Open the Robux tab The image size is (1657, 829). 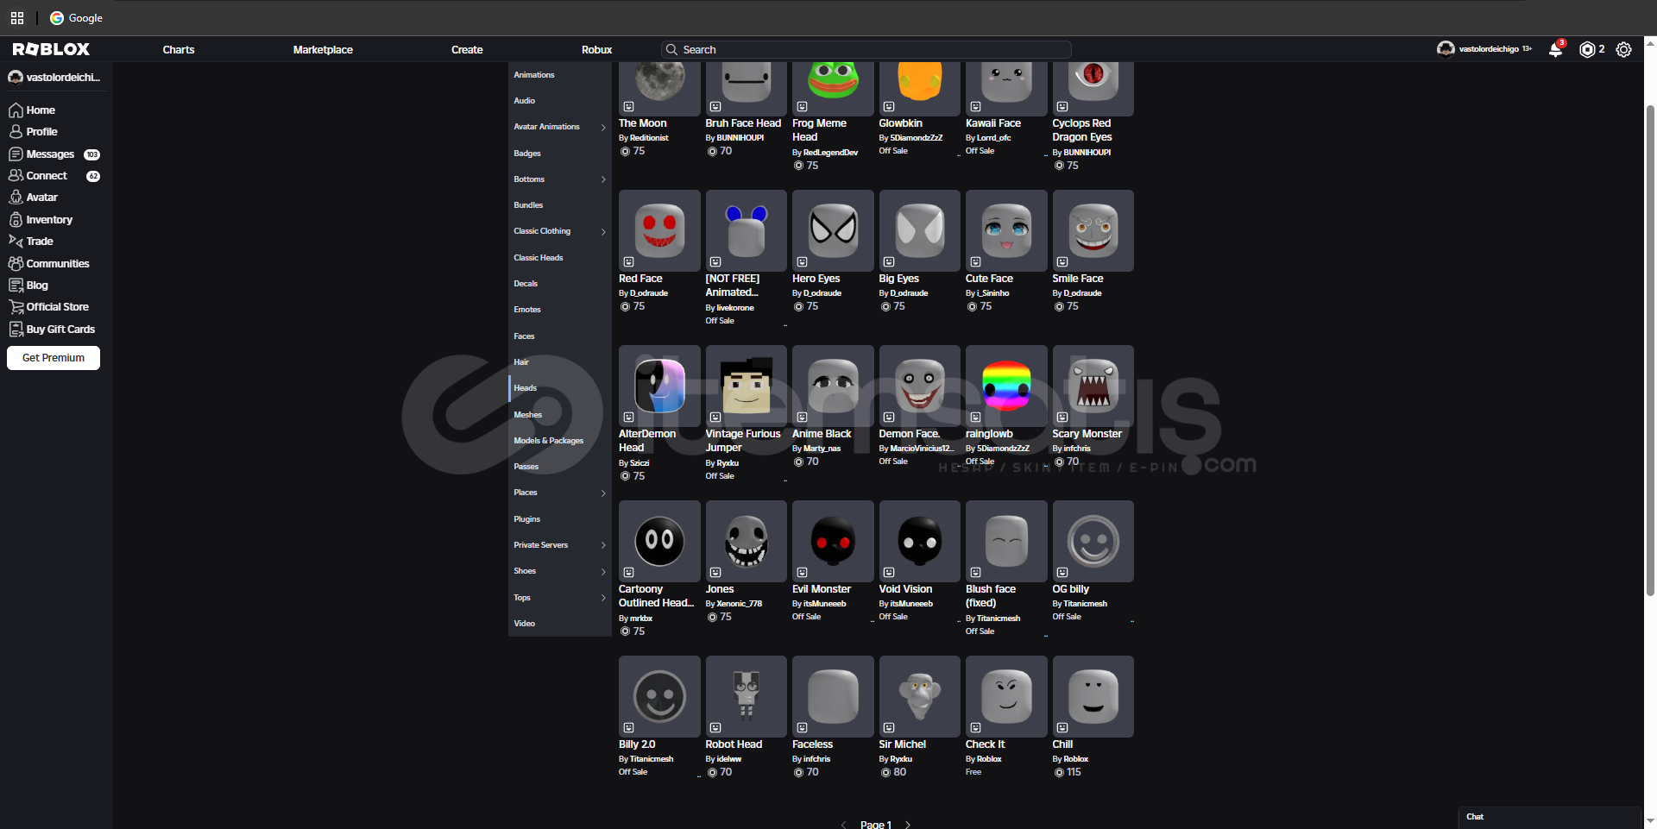[596, 50]
